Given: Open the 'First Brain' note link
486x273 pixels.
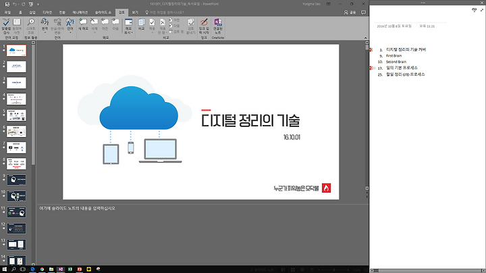Looking at the screenshot, I should pyautogui.click(x=394, y=56).
